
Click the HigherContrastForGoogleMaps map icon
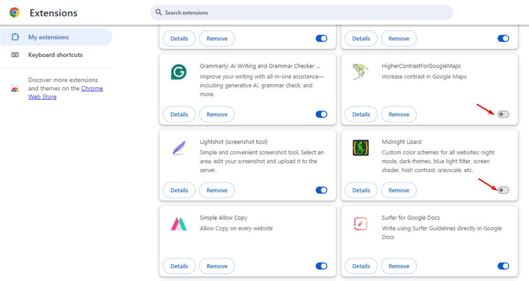tap(360, 72)
